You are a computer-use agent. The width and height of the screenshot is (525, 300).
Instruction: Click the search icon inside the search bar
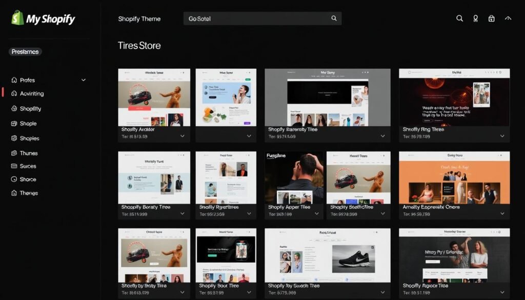tap(334, 18)
